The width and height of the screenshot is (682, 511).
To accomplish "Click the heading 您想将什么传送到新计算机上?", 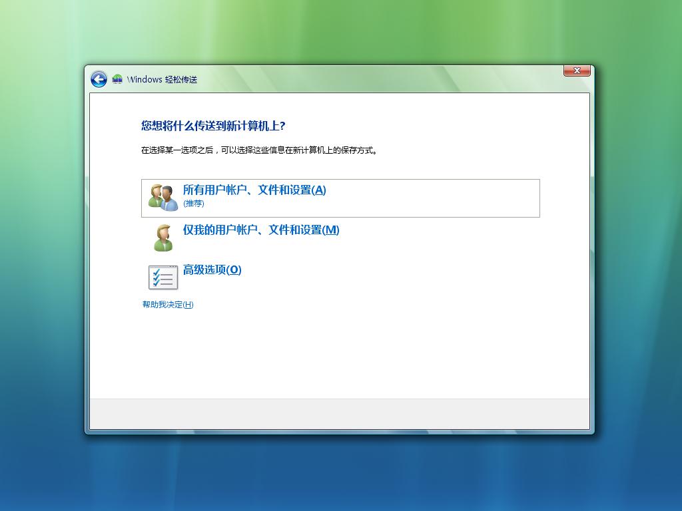I will pos(213,126).
